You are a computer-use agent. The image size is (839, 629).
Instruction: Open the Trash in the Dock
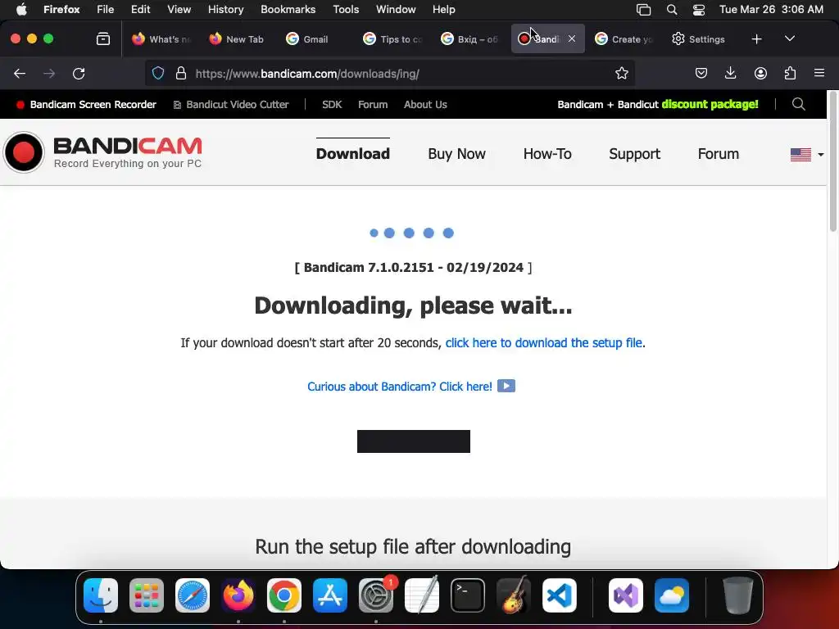point(738,595)
